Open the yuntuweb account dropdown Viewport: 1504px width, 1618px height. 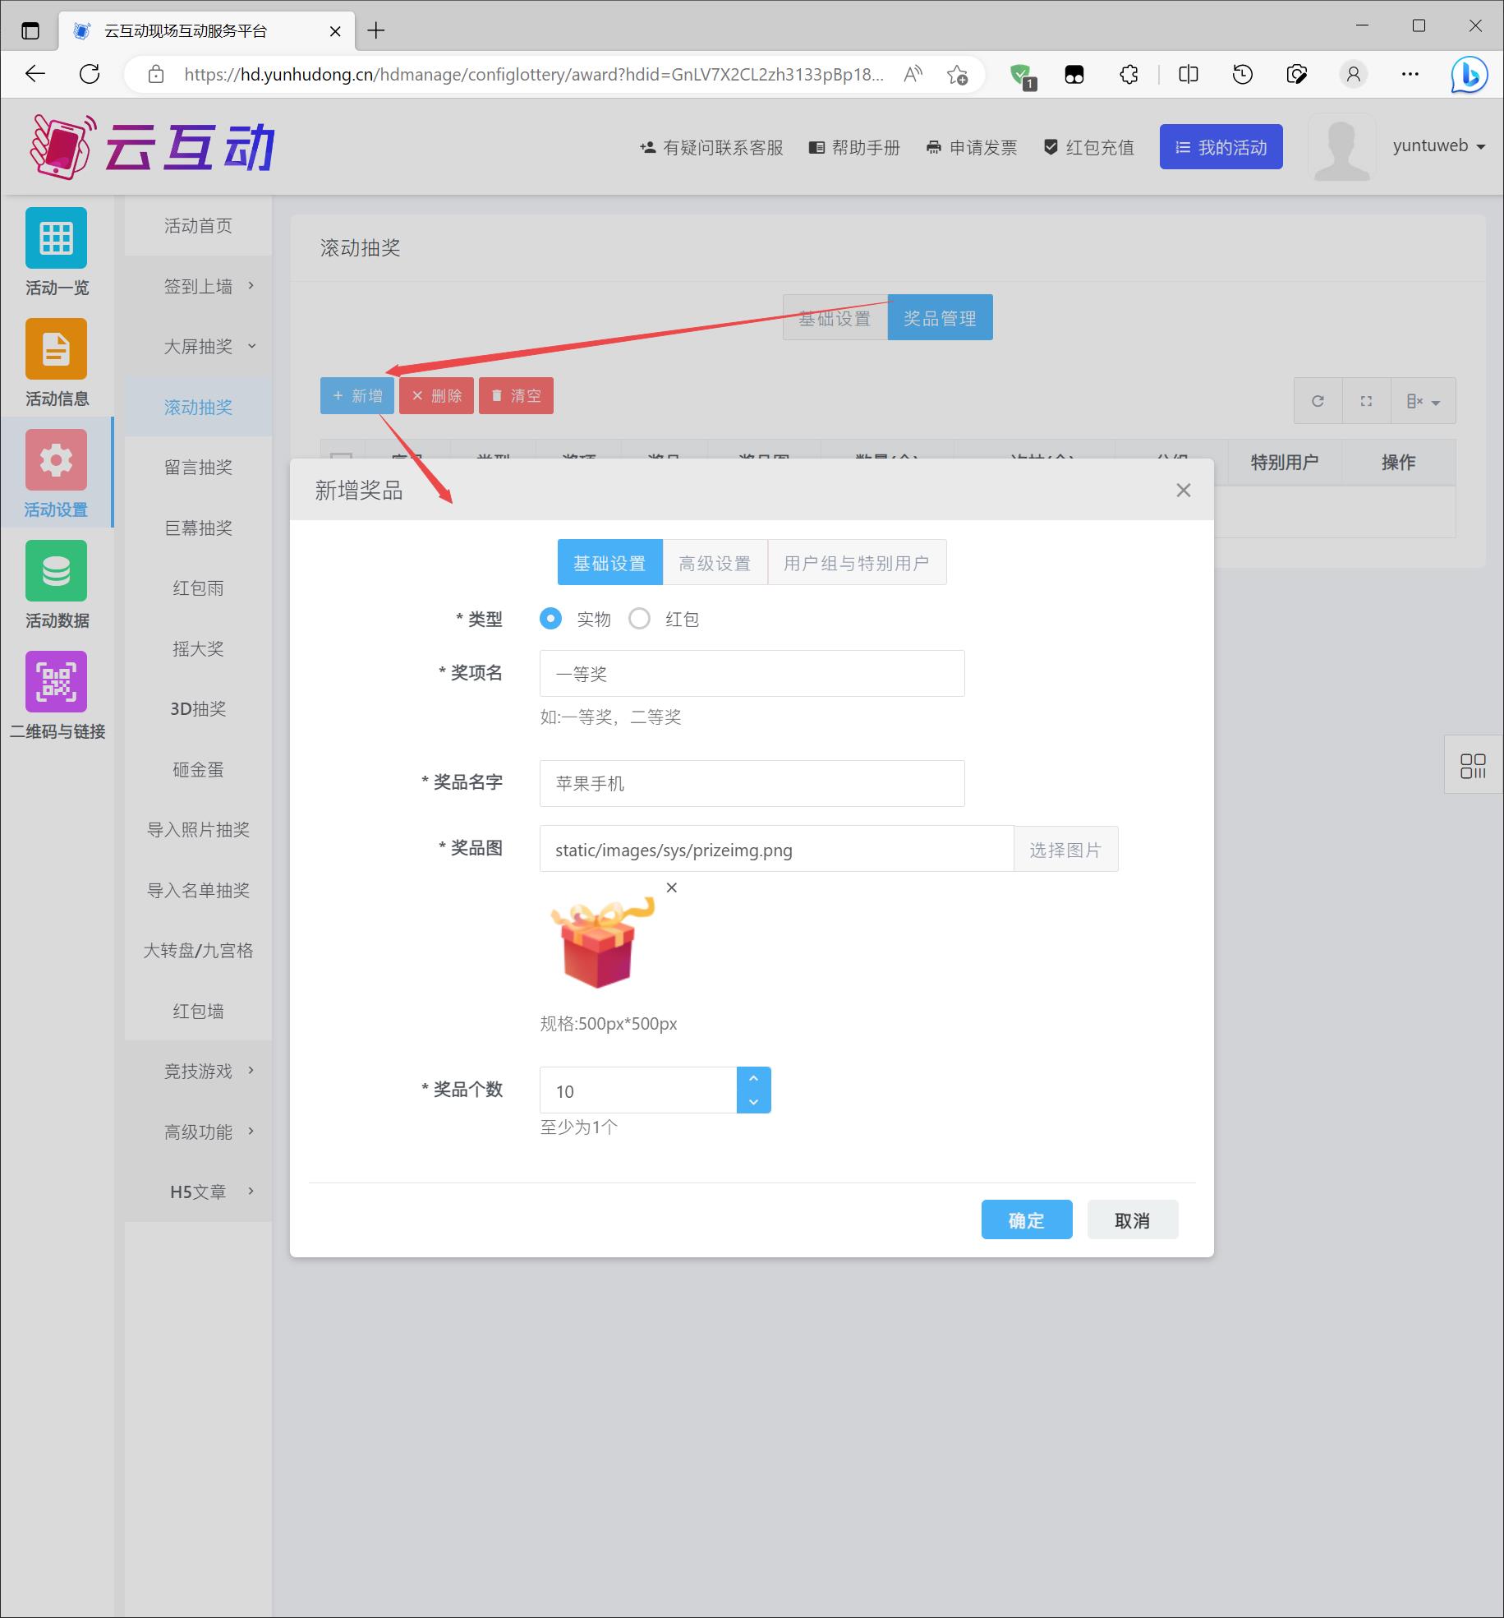coord(1439,146)
